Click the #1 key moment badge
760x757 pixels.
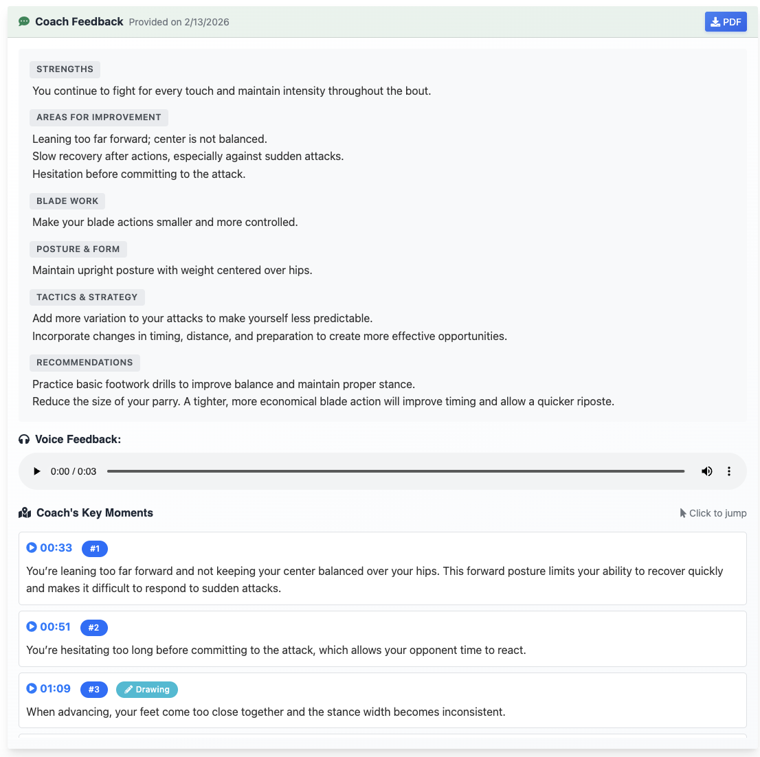[95, 549]
